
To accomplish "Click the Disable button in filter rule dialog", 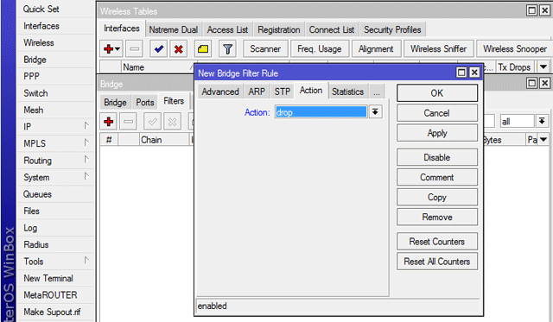I will 437,157.
